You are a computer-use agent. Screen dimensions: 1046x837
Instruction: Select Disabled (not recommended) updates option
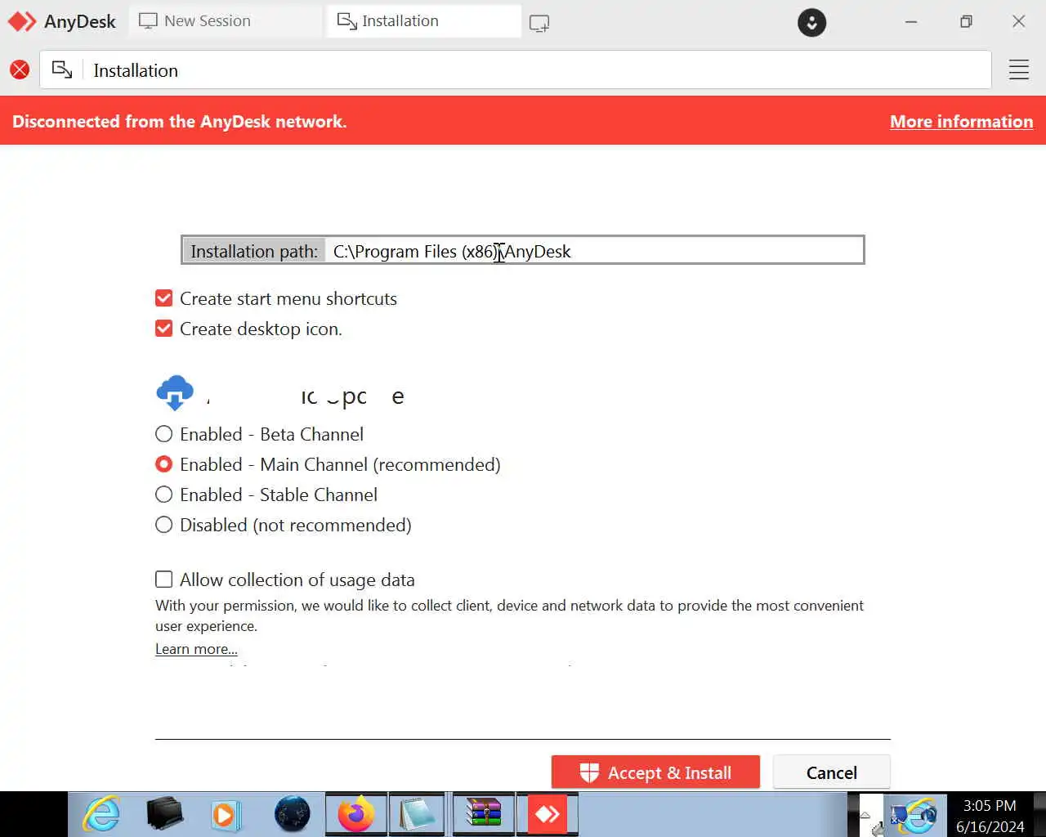(164, 525)
